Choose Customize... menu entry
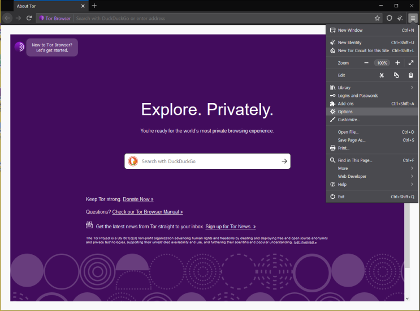Screen dimensions: 420x311 click(x=372, y=120)
